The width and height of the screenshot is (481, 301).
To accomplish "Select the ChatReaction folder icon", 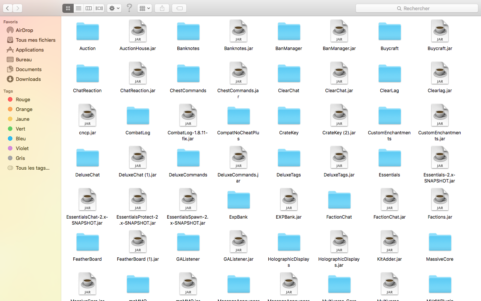I will point(88,73).
